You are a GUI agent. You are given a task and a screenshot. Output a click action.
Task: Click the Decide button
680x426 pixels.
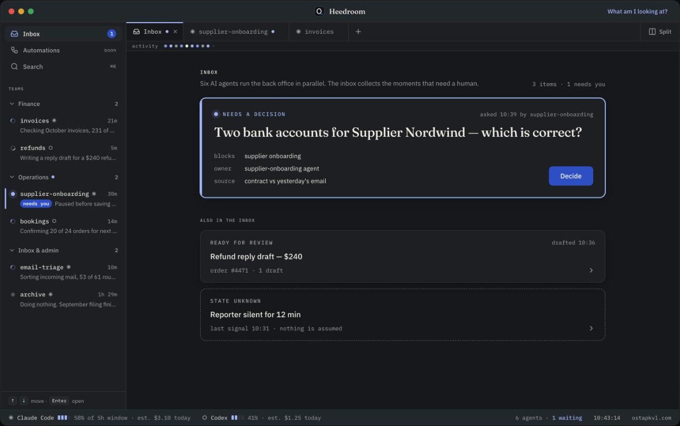pos(571,176)
